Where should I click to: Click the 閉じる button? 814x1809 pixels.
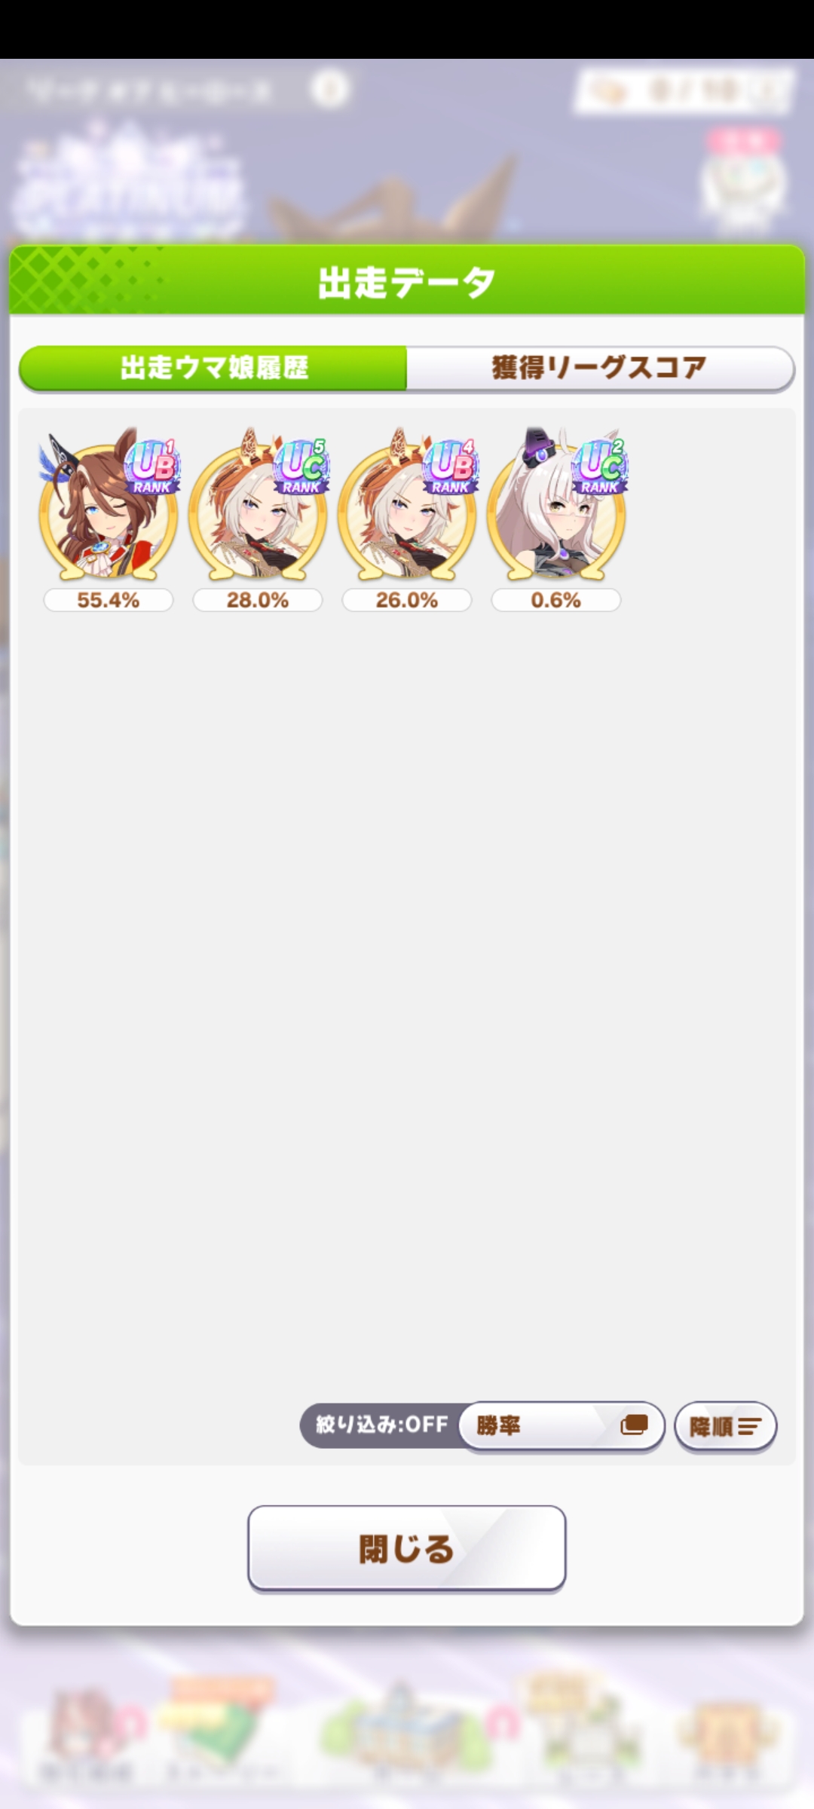point(406,1549)
